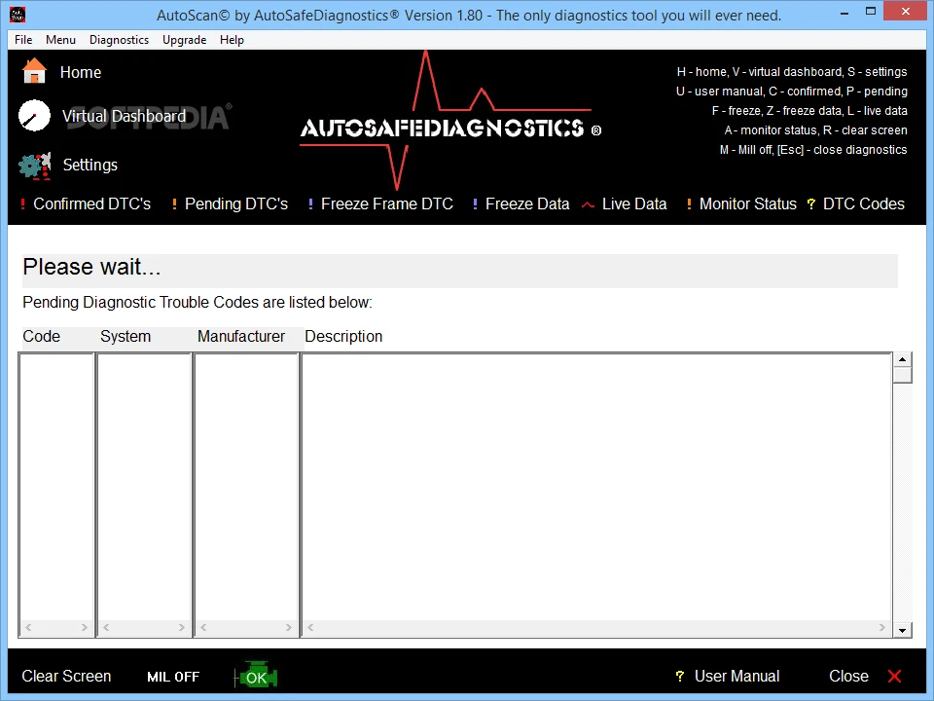
Task: Click the blue exclamation beside Freeze Data
Action: point(475,204)
